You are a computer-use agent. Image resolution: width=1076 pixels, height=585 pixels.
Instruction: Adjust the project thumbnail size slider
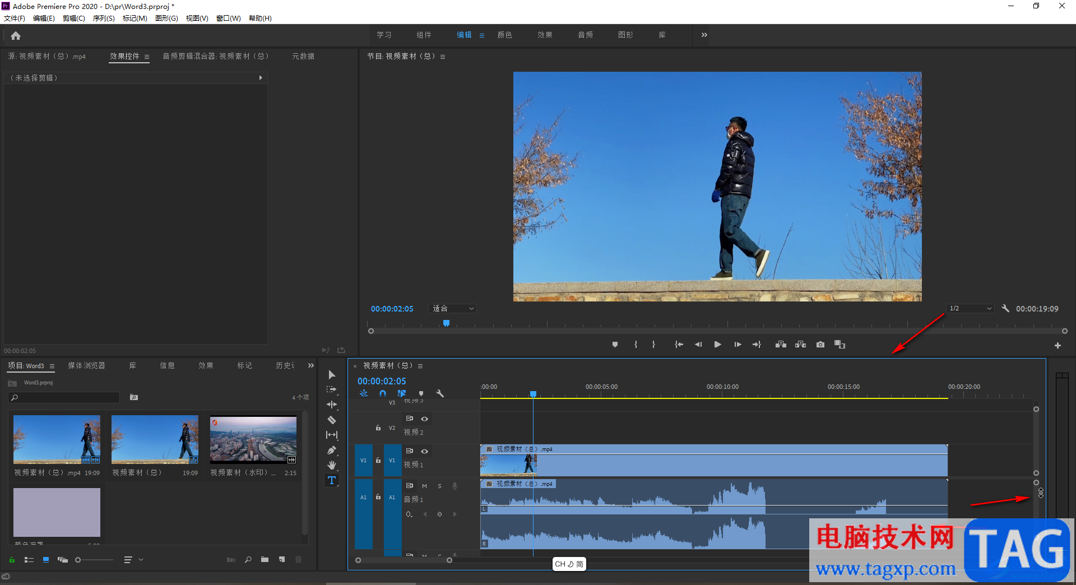tap(78, 560)
